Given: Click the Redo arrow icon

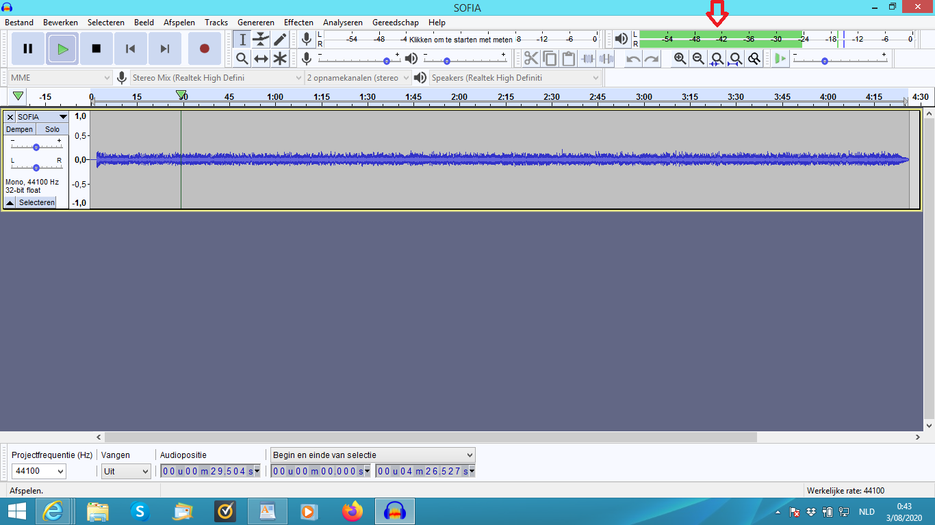Looking at the screenshot, I should pos(652,59).
